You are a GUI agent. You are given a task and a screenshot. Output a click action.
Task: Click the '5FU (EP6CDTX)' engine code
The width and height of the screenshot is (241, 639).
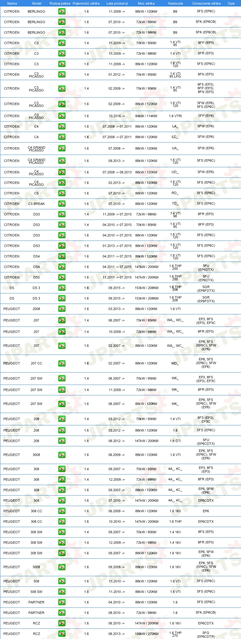206,441
